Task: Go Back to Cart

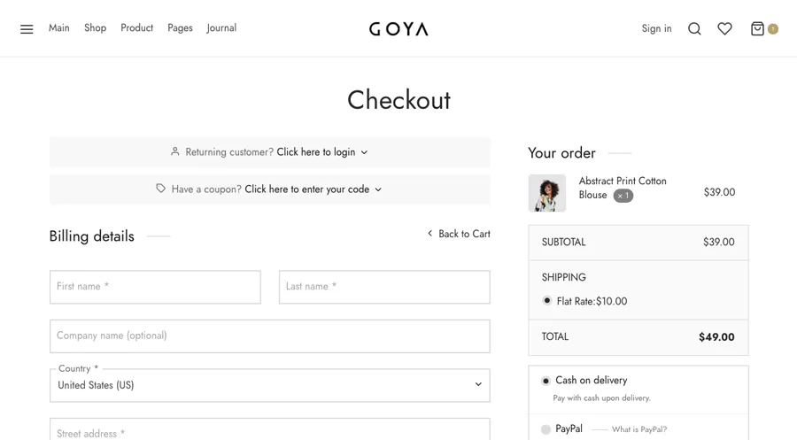Action: [x=459, y=234]
